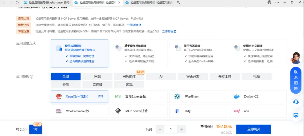Click the assistant avatar on right side
Image resolution: width=304 pixels, height=136 pixels.
coord(295,58)
